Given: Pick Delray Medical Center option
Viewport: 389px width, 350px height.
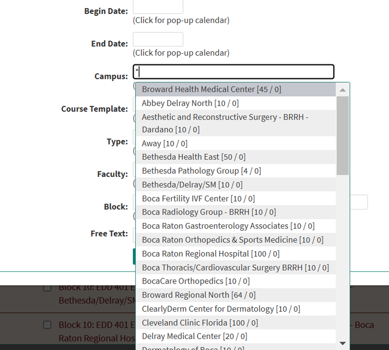Looking at the screenshot, I should coord(236,336).
